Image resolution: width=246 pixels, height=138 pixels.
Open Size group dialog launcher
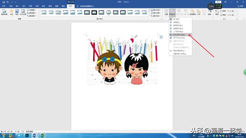tap(237, 19)
